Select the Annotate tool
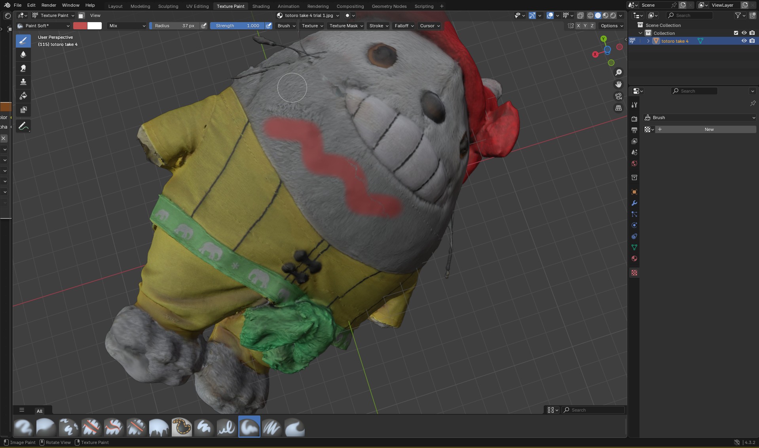 (x=23, y=126)
